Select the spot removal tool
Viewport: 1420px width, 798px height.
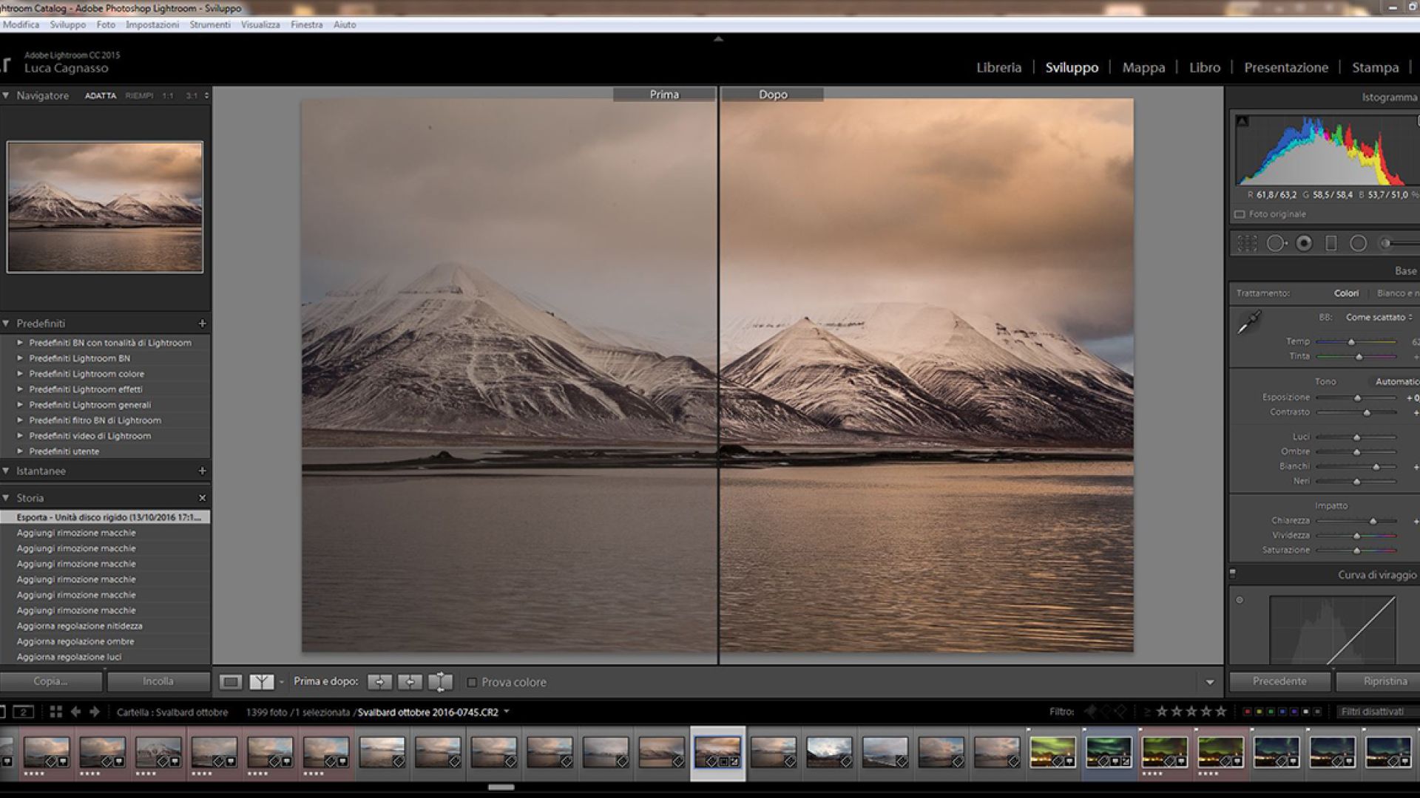(1276, 243)
